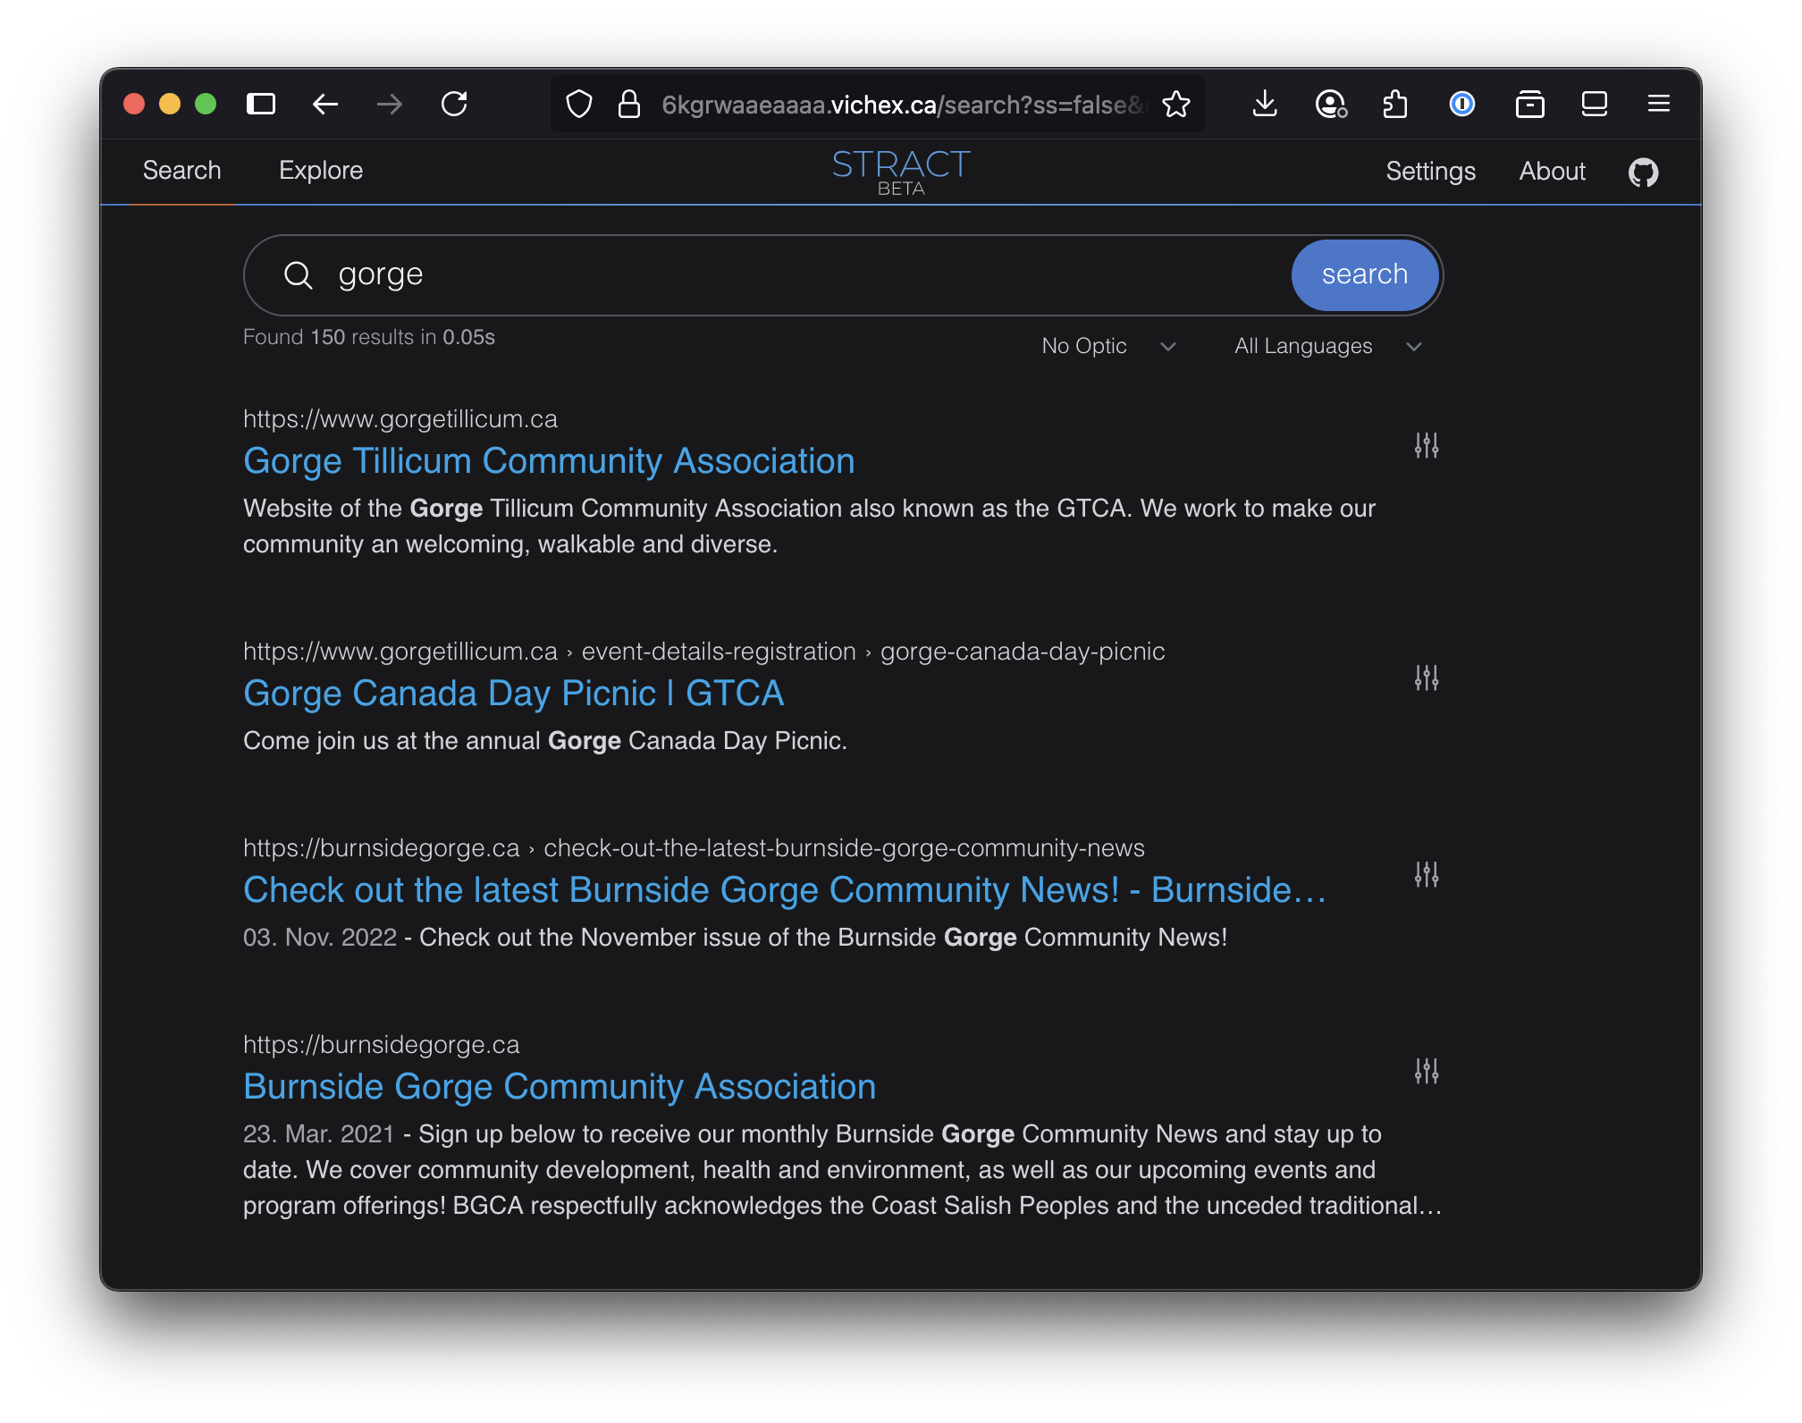
Task: Open Gorge Tillicum Community Association link
Action: tap(549, 461)
